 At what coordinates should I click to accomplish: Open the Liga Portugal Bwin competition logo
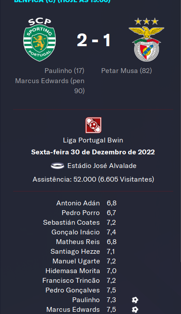point(93,125)
